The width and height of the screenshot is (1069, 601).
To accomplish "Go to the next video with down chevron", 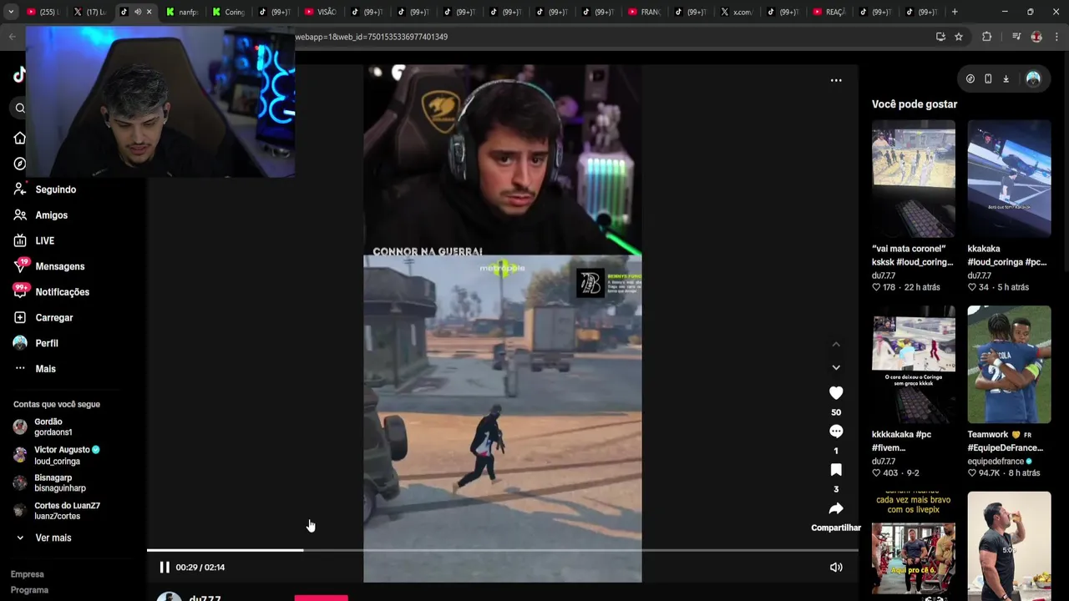I will [x=836, y=367].
